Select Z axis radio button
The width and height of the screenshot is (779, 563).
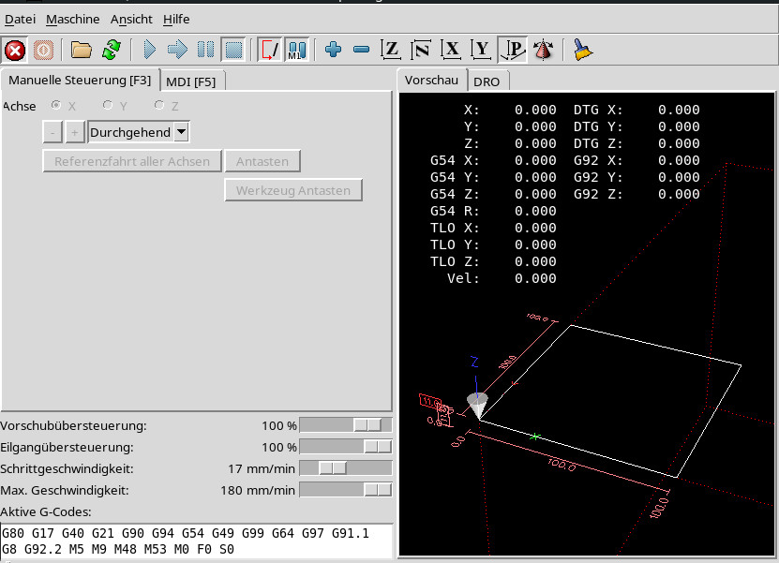tap(159, 105)
